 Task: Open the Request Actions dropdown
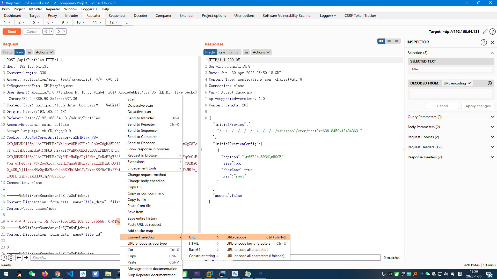44,52
